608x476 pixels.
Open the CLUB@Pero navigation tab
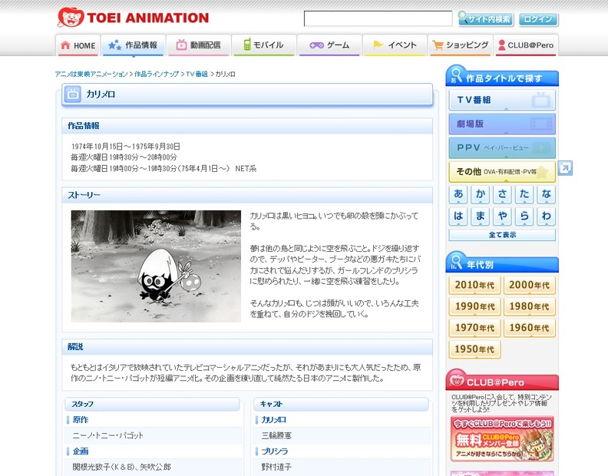tap(526, 45)
